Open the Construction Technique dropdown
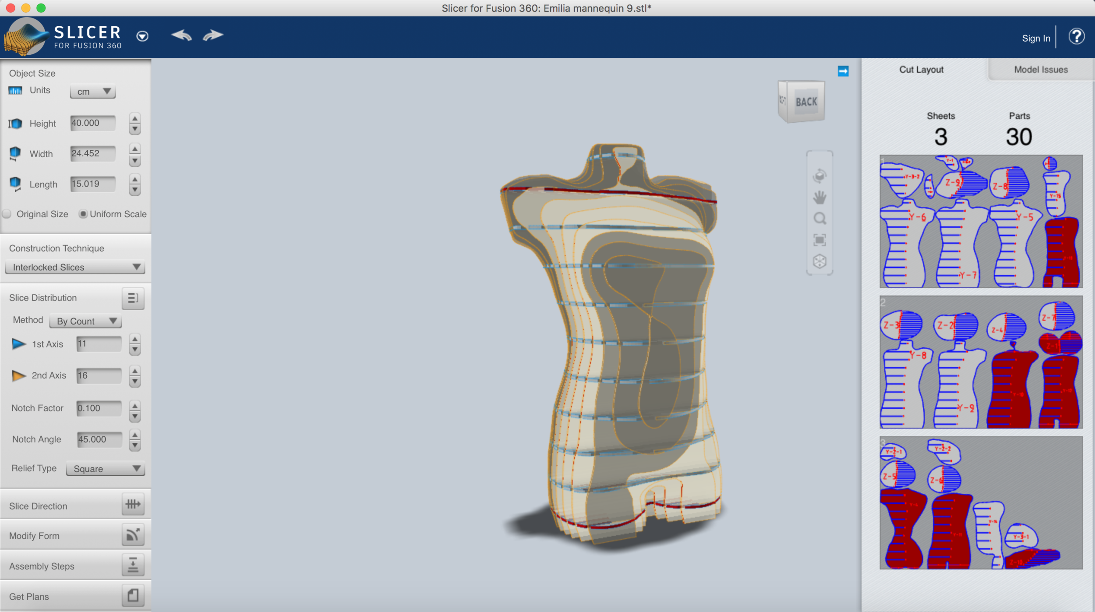The image size is (1095, 612). pyautogui.click(x=75, y=267)
